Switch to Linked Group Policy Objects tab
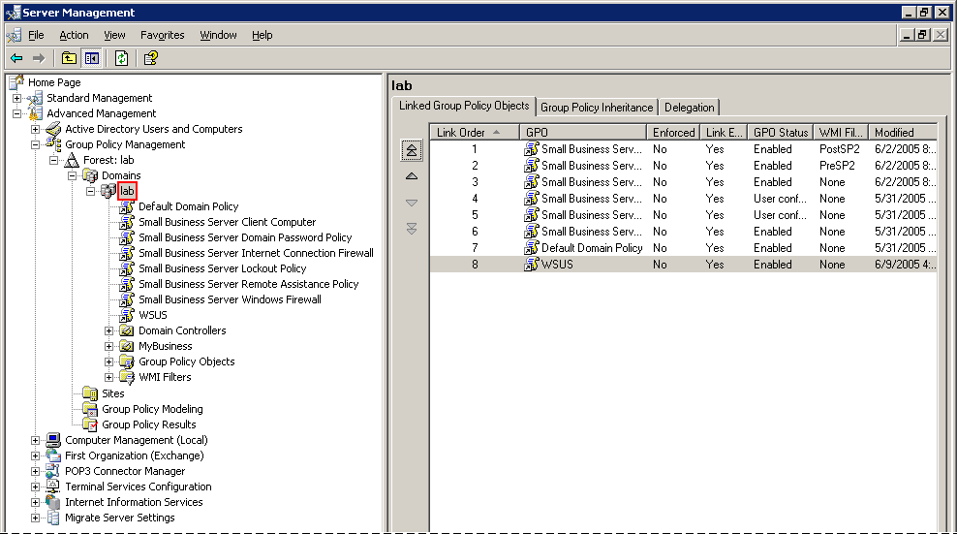 [464, 106]
